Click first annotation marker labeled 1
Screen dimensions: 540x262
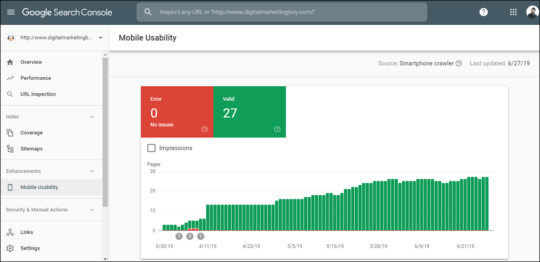pos(179,236)
